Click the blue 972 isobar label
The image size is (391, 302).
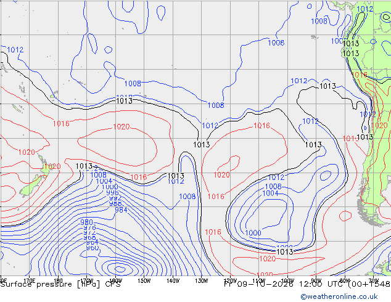(x=89, y=232)
